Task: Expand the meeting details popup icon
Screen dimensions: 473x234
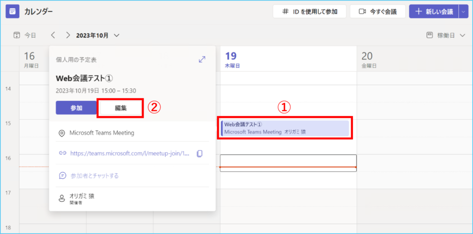Action: point(202,59)
